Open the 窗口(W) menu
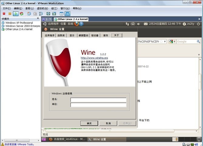This screenshot has height=146, width=203. pyautogui.click(x=65, y=8)
